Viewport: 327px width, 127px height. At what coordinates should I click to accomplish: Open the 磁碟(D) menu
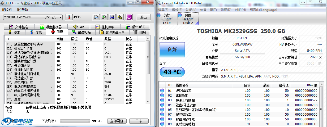click(x=226, y=10)
